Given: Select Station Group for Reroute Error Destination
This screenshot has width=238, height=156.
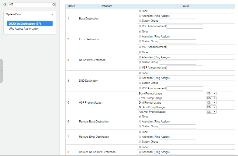Looking at the screenshot, I should pos(140,142).
